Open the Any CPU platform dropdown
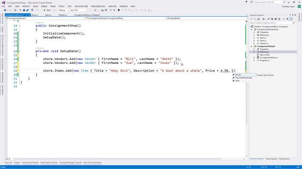Screen dimensions: 302x169 coord(78,10)
